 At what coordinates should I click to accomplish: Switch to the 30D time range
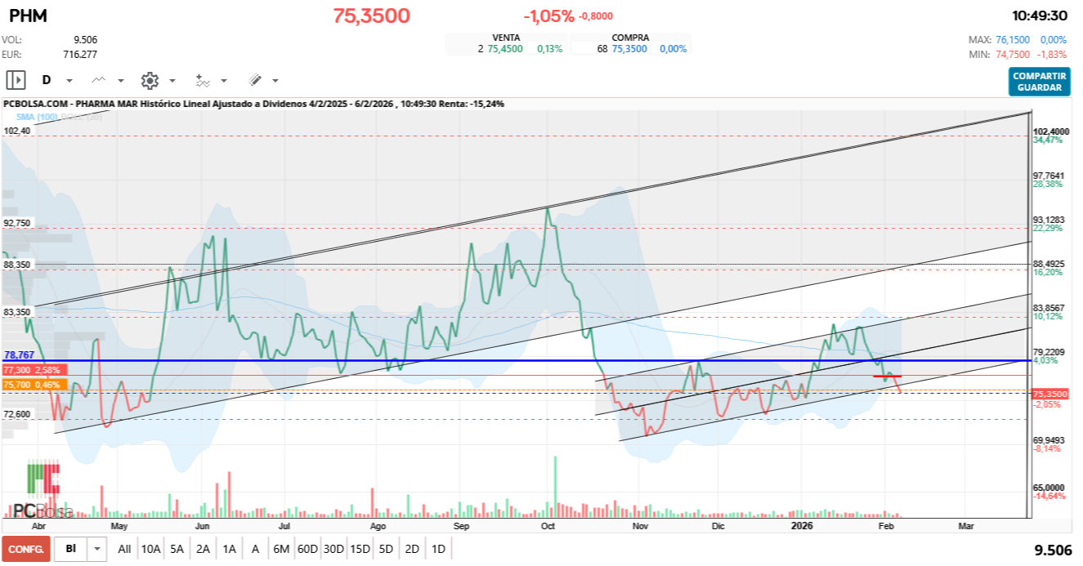333,549
